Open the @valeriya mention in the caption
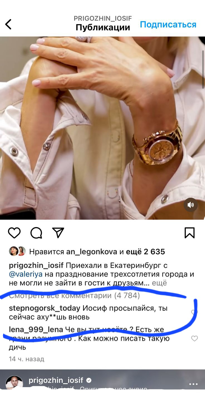205x398 pixels. coord(26,274)
